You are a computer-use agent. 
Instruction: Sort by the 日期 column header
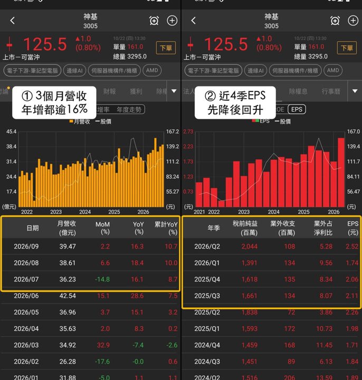pos(33,228)
